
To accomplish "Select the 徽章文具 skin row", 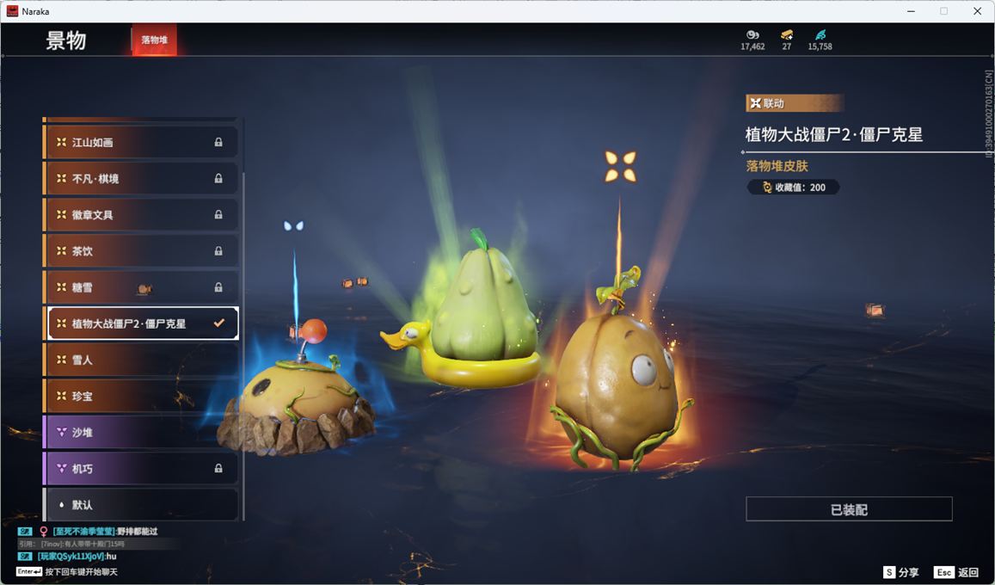I will pos(141,214).
